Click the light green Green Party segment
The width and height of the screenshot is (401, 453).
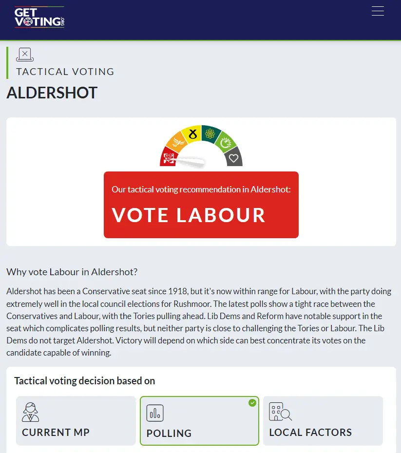[x=225, y=143]
